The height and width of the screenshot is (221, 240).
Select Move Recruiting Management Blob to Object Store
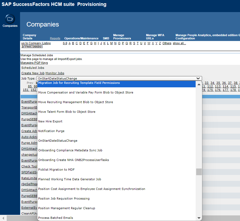click(x=116, y=102)
